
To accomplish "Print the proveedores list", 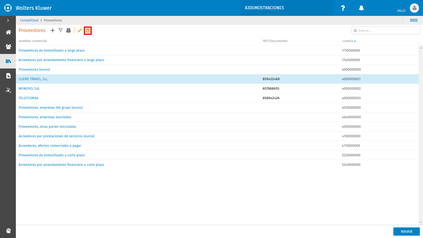I will 68,30.
